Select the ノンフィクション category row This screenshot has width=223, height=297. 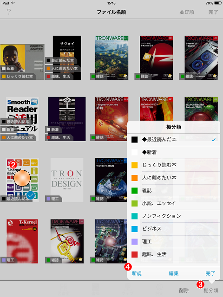click(x=173, y=216)
